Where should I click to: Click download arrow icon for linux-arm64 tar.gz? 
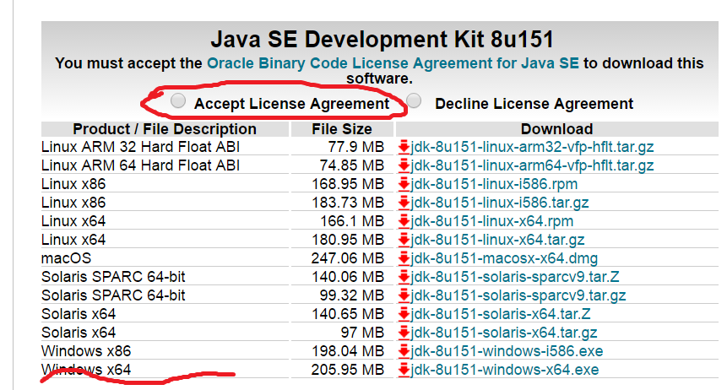(404, 165)
